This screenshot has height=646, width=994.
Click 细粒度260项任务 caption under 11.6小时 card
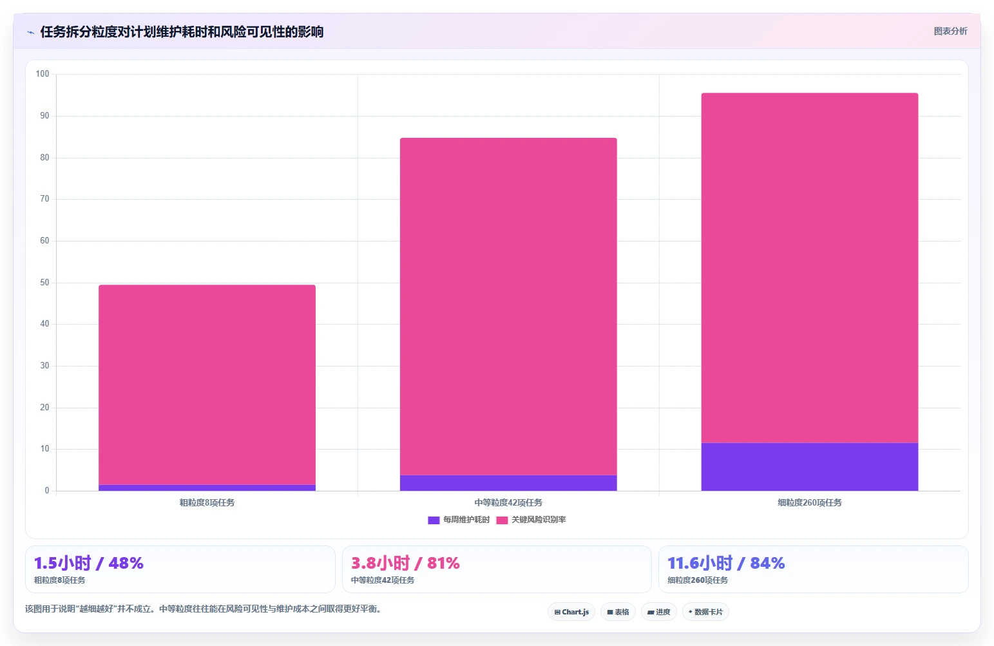(698, 580)
